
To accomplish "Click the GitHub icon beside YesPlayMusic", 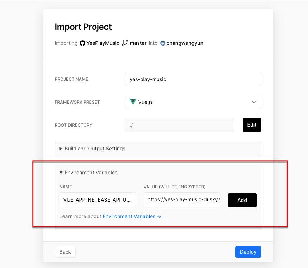I will (x=82, y=43).
